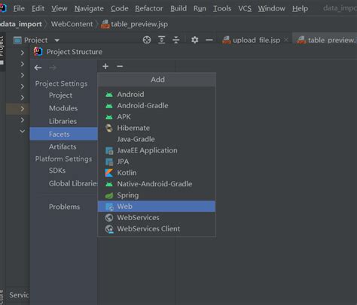Hide the Project panel with the minus icon
Viewport: 357px width, 305px height.
pyautogui.click(x=209, y=40)
